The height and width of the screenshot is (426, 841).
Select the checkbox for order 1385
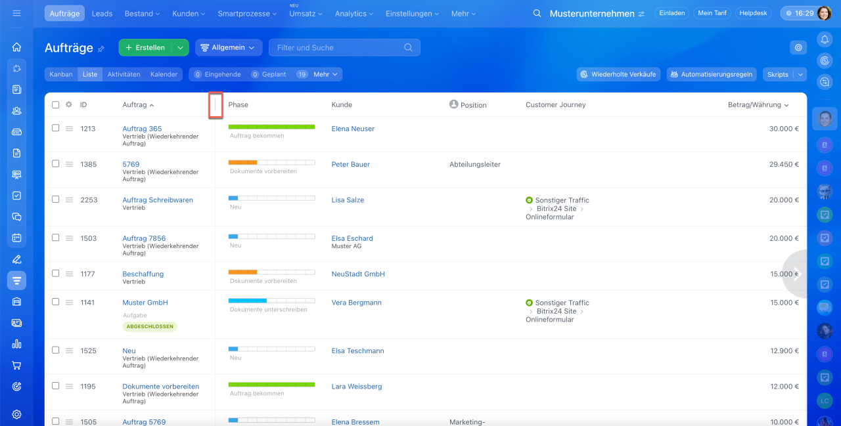[x=56, y=164]
